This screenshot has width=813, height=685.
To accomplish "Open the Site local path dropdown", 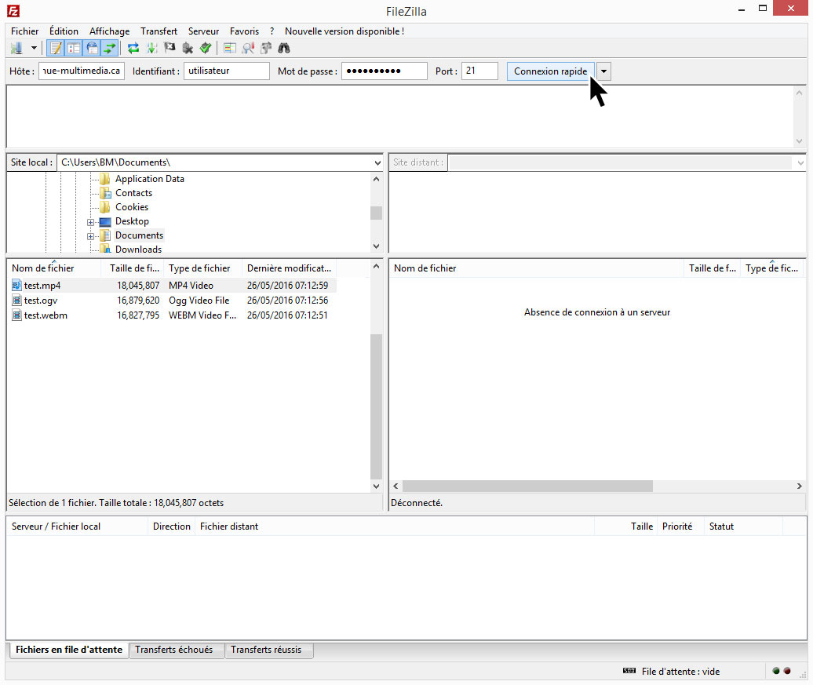I will coord(377,162).
